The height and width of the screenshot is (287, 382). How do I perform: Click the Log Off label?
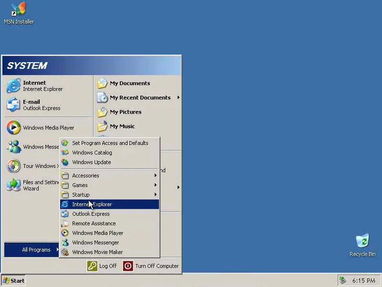pyautogui.click(x=108, y=266)
